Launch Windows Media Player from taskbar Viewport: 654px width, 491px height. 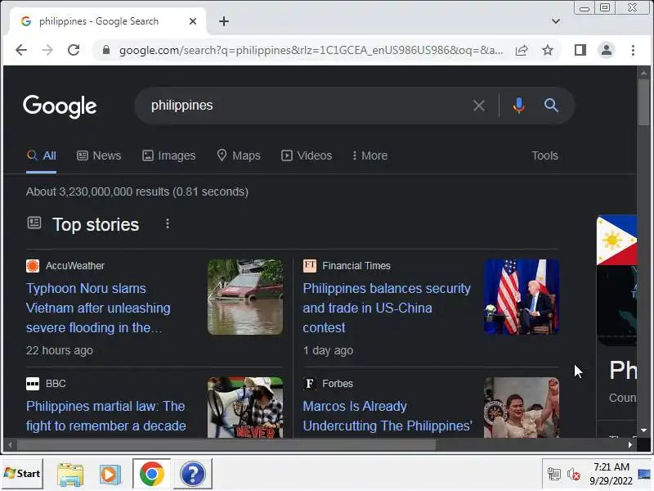[110, 475]
